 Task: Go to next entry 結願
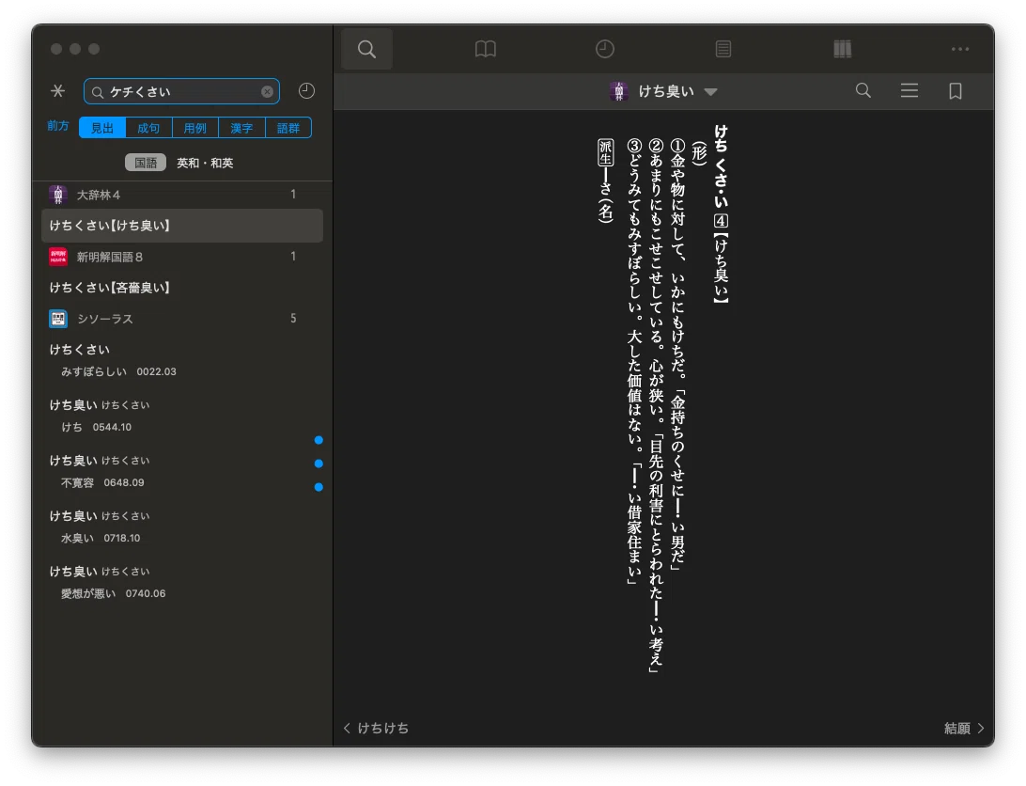coord(964,729)
